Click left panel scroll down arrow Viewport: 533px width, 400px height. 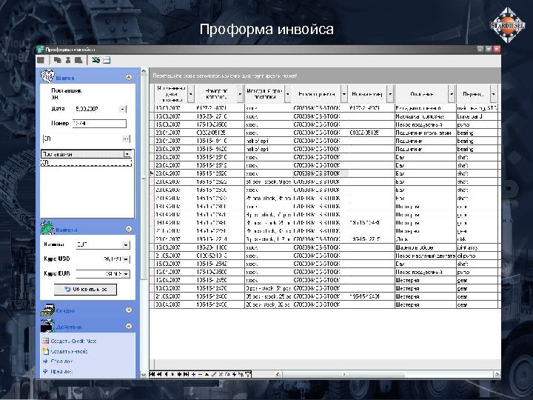[144, 375]
